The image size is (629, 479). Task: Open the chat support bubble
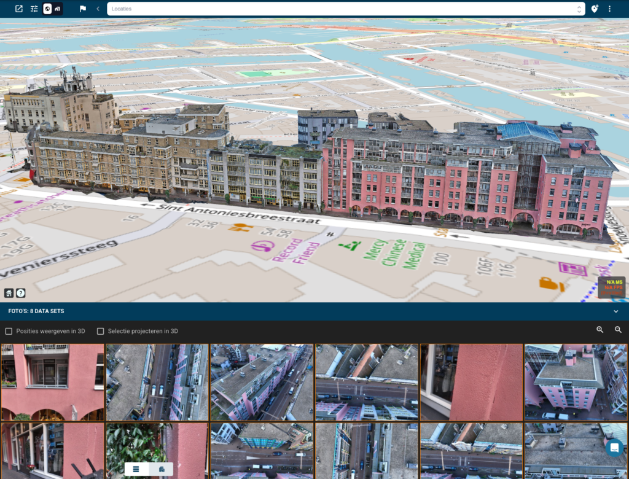pyautogui.click(x=614, y=448)
